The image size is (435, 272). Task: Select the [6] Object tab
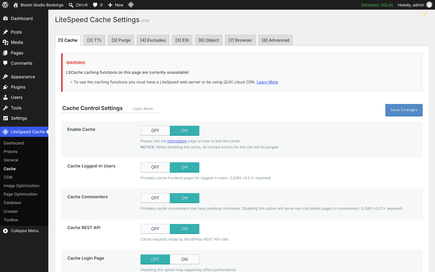click(x=209, y=40)
